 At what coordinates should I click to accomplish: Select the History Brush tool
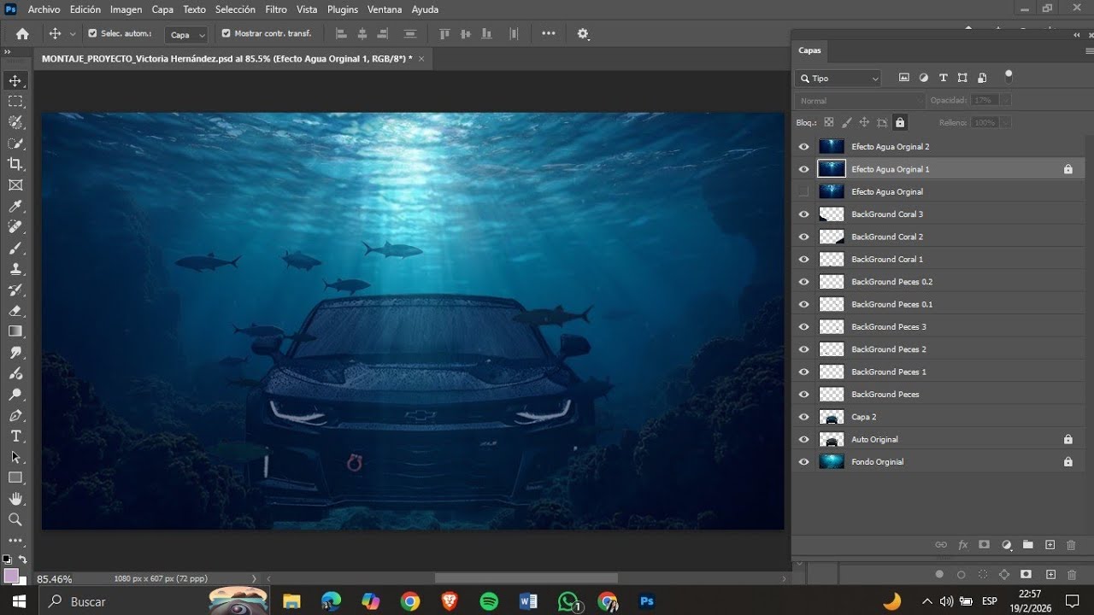click(x=15, y=290)
